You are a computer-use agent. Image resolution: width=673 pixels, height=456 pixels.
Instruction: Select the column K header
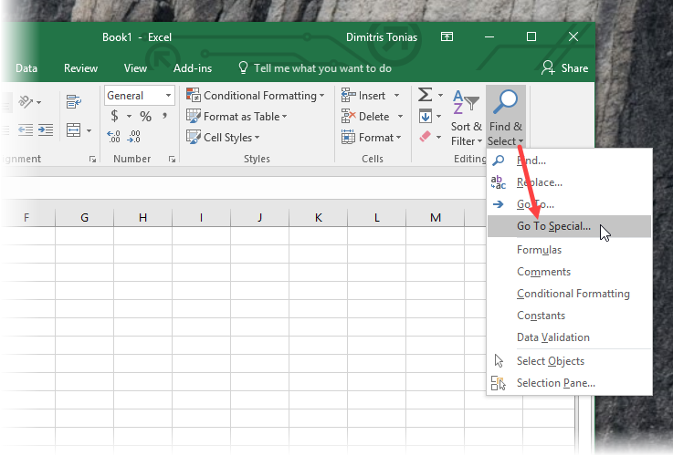[x=318, y=218]
